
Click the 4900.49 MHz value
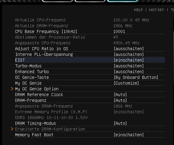pos(126,43)
